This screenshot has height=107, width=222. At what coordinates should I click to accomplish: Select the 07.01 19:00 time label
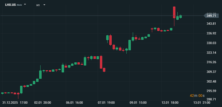point(106,103)
